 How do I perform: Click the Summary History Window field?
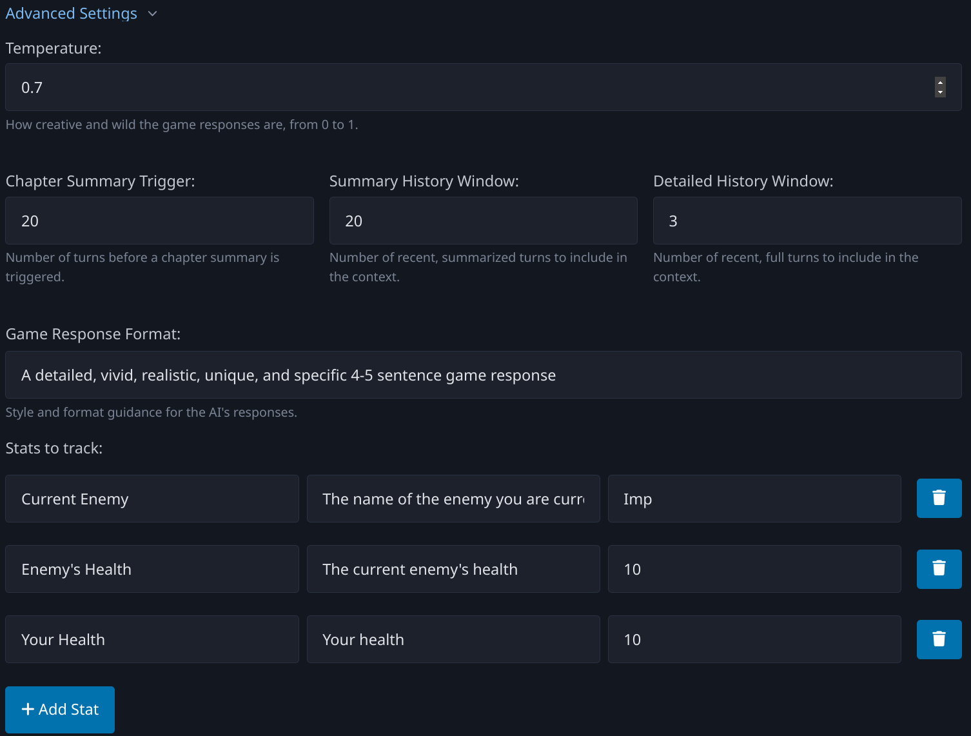tap(483, 221)
